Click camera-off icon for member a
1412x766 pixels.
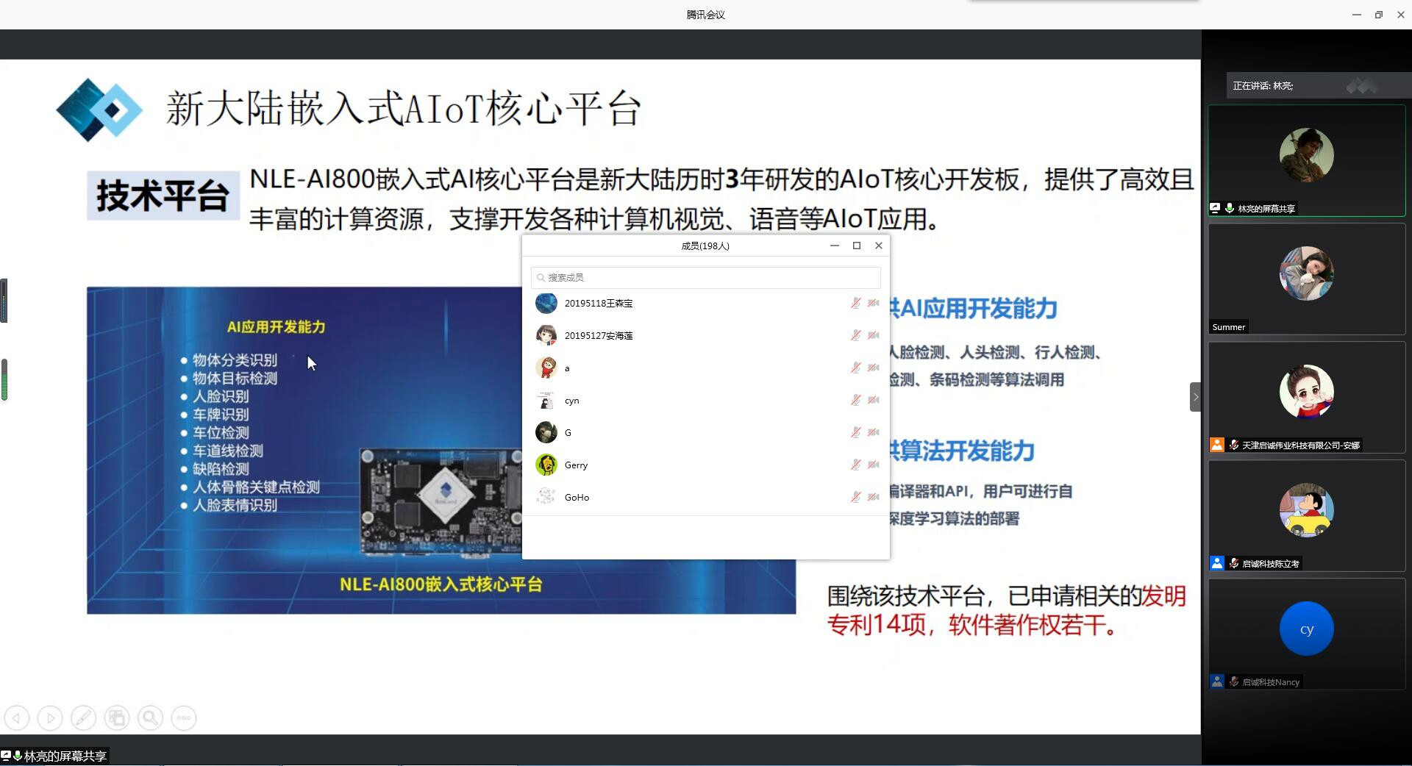(x=873, y=368)
